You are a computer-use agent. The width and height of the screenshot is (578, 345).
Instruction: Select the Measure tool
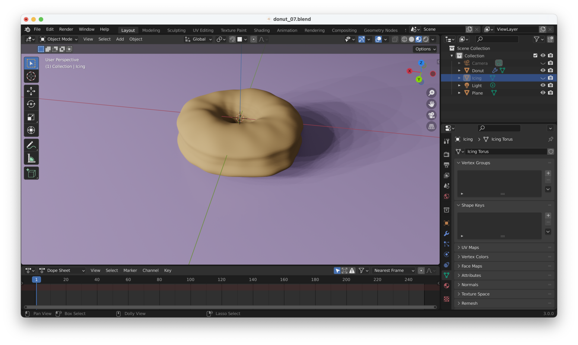[x=31, y=159]
